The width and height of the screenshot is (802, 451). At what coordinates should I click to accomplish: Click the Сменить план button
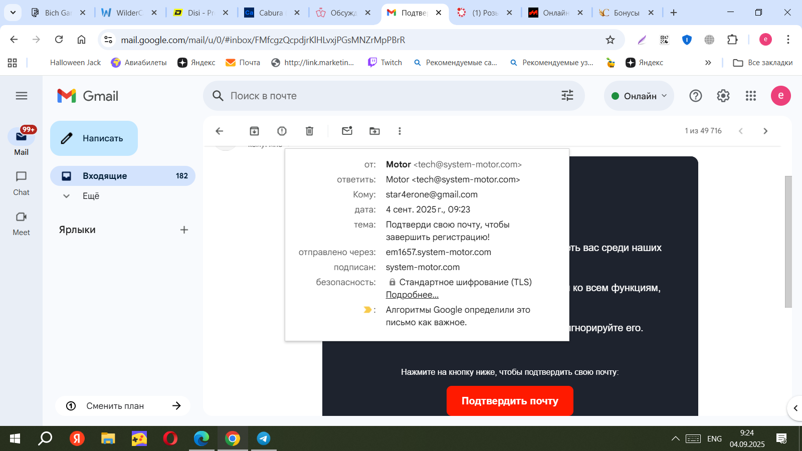point(123,406)
